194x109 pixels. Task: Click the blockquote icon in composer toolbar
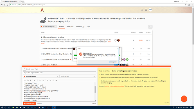click(x=37, y=80)
